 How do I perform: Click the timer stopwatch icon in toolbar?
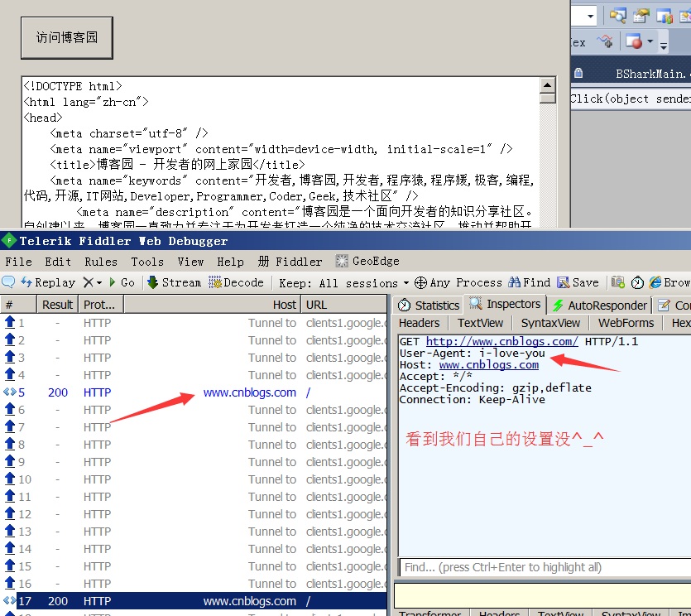(637, 282)
